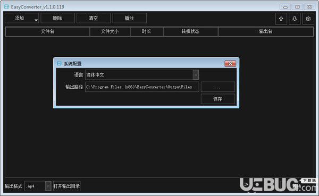
Task: Click 打开输出目录 button
Action: tap(67, 186)
